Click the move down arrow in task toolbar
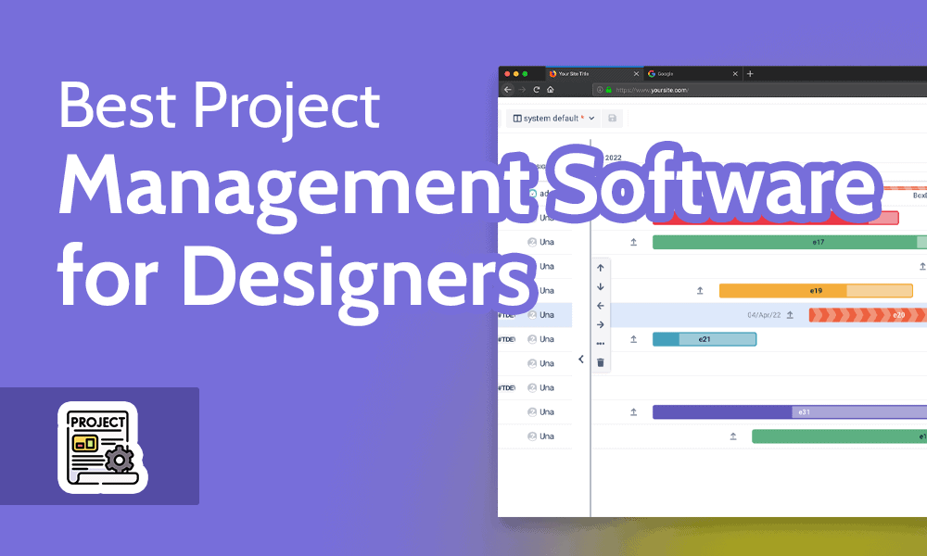 click(601, 286)
